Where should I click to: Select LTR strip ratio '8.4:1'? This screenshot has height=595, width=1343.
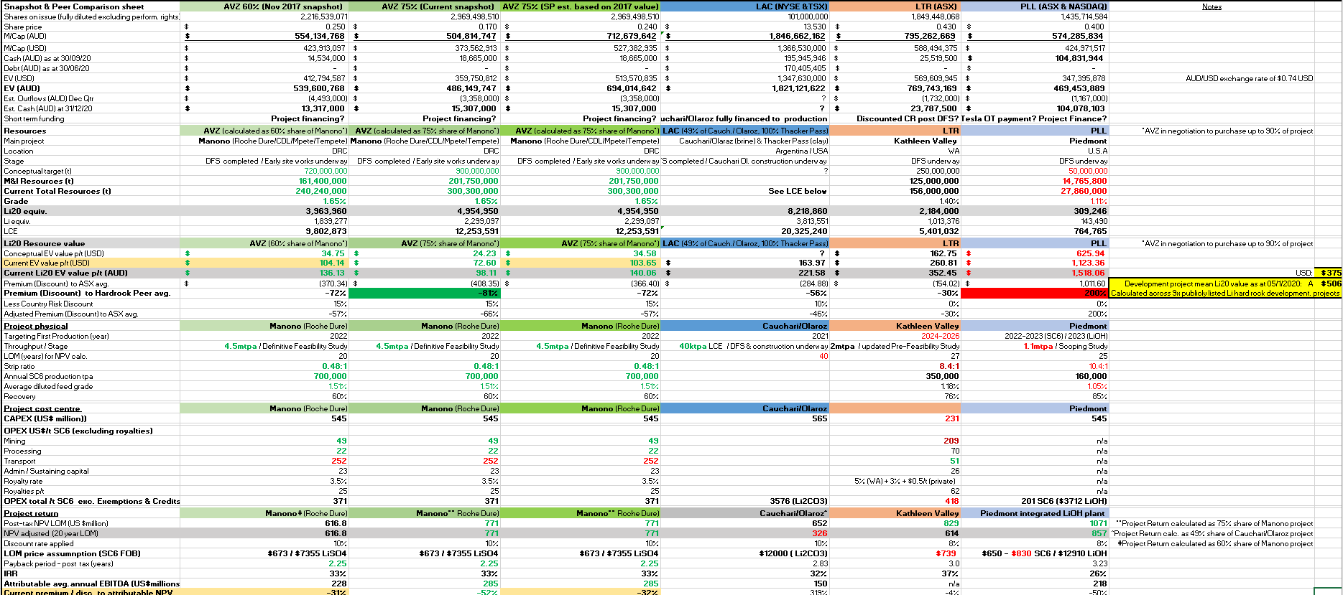949,366
